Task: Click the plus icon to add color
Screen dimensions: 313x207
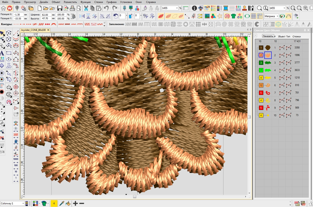Action: pos(75,203)
